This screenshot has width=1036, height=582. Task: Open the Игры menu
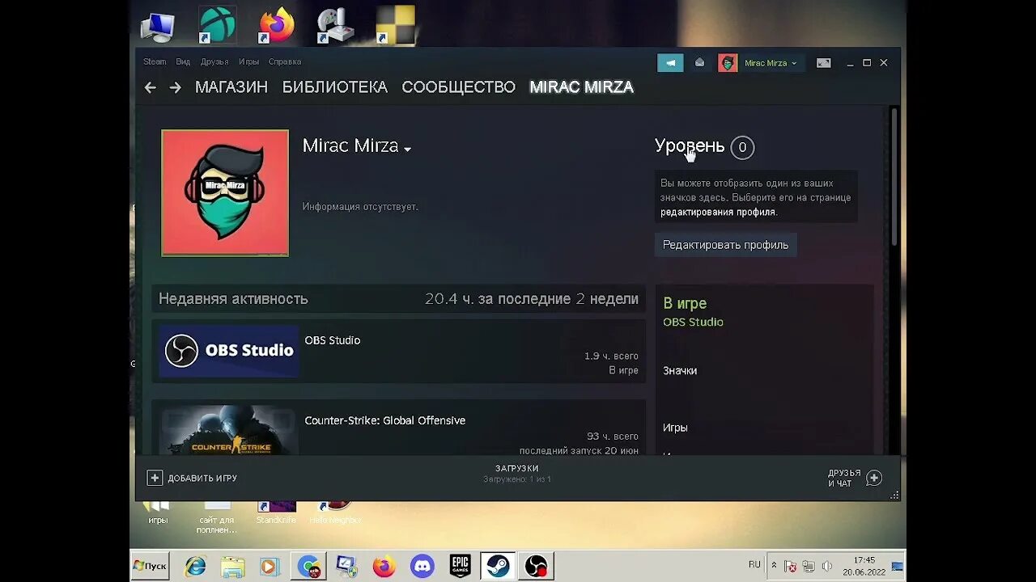(x=248, y=62)
